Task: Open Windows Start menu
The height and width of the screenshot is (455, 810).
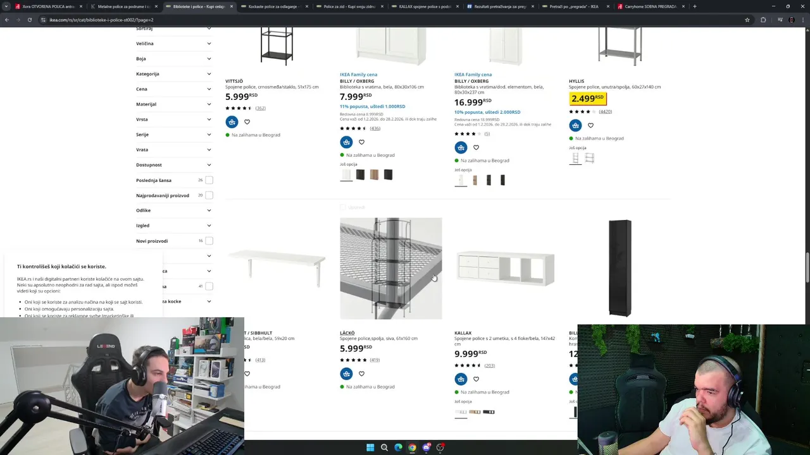Action: pos(370,447)
